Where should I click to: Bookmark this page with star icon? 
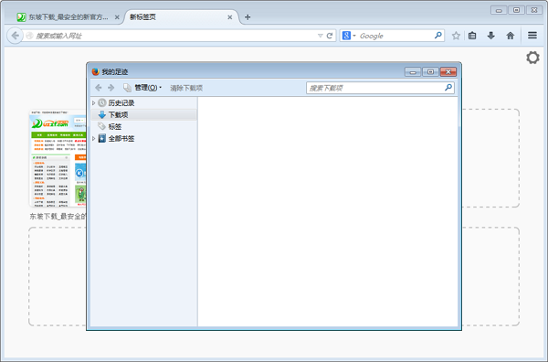tap(456, 36)
